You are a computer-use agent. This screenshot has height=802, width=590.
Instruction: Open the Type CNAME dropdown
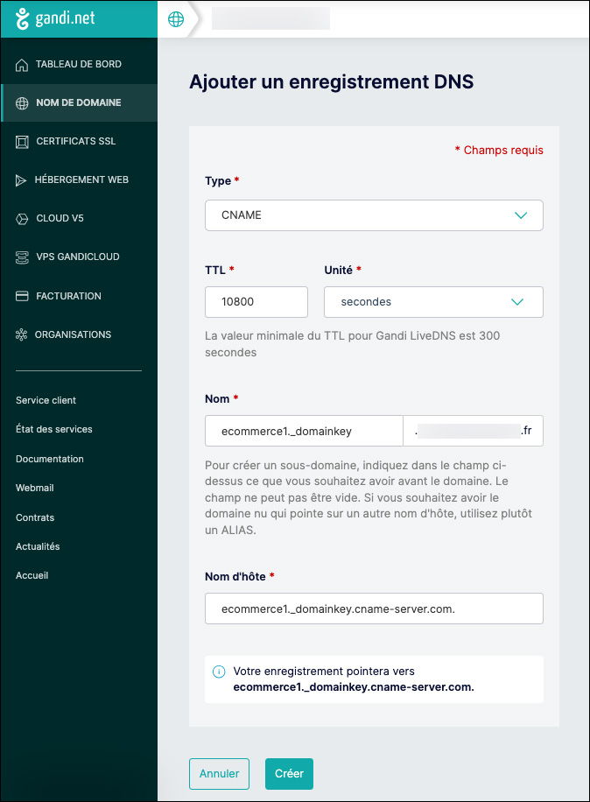374,215
